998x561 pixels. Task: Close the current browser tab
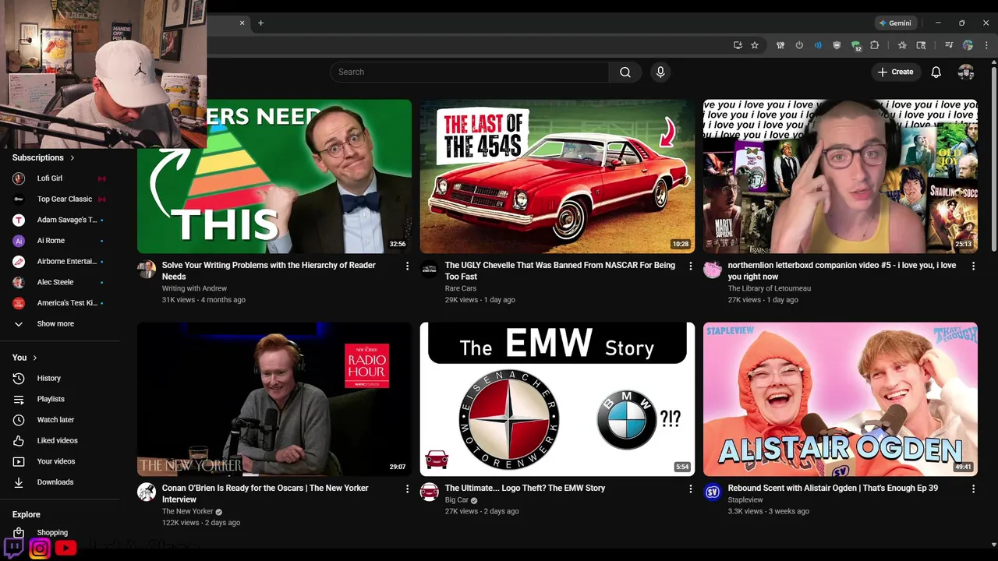[x=242, y=23]
